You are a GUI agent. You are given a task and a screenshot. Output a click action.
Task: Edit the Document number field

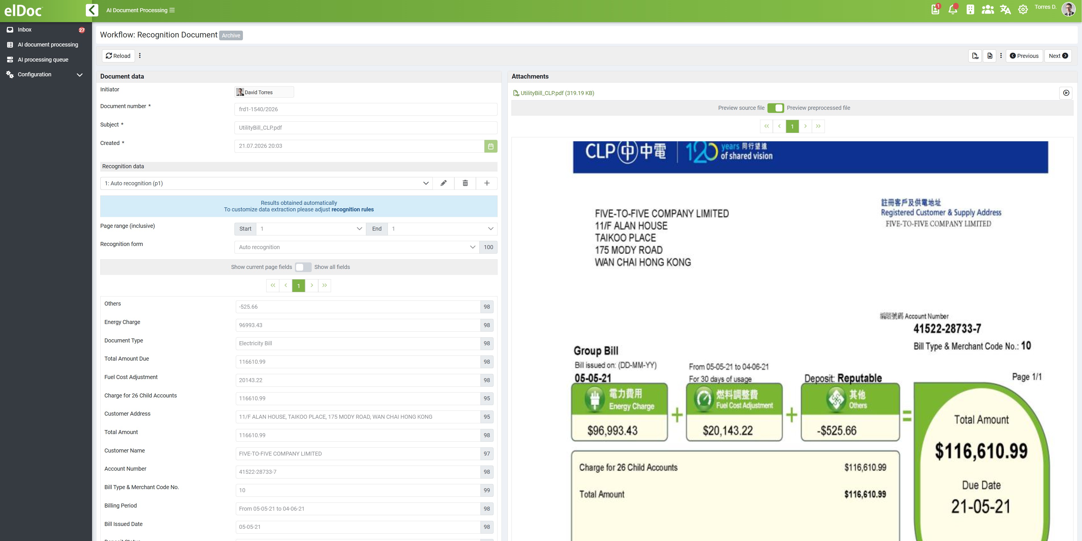[x=365, y=109]
